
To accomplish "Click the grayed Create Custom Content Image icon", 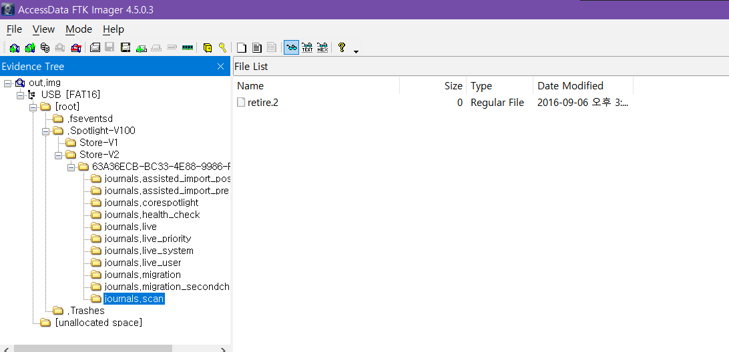I will point(157,47).
